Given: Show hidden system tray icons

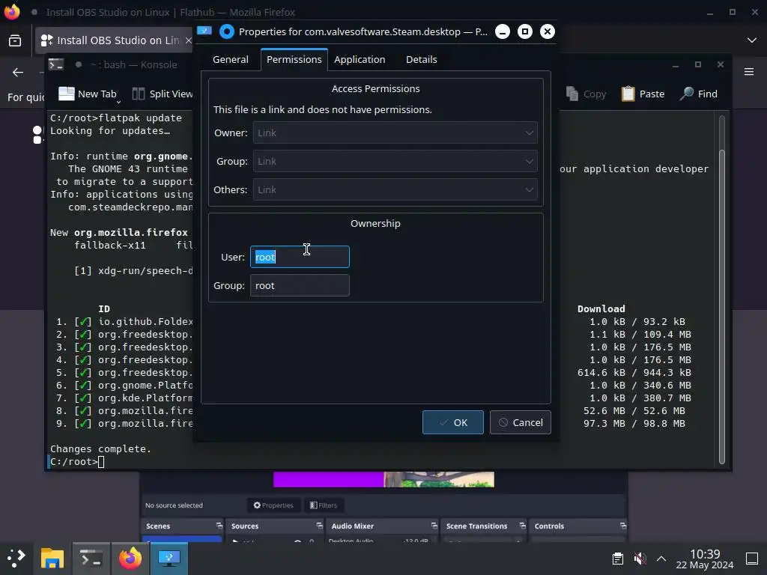Looking at the screenshot, I should [x=661, y=559].
